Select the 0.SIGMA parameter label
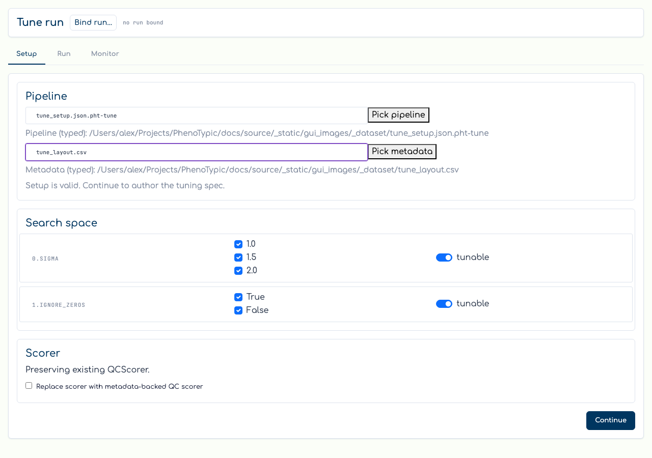Viewport: 652px width, 458px height. [45, 259]
